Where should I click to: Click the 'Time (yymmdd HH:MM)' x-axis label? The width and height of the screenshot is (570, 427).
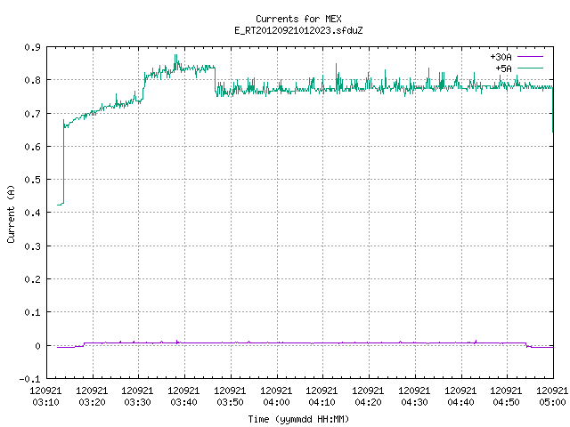[x=298, y=419]
